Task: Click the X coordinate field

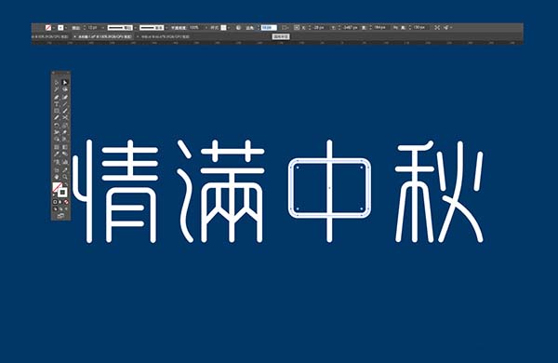Action: click(x=319, y=27)
